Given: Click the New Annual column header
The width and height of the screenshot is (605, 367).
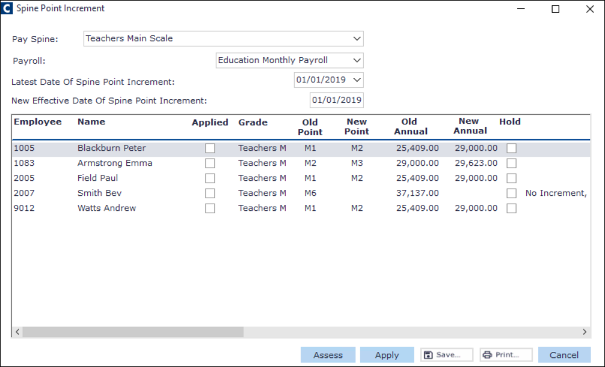Looking at the screenshot, I should click(470, 126).
